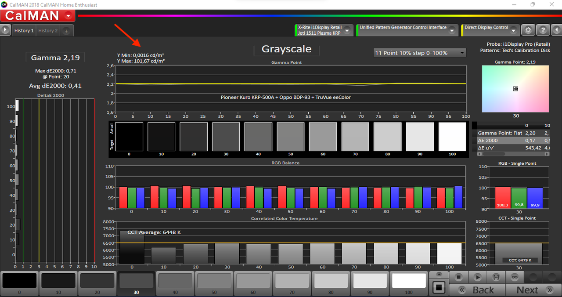Start continuous reading with infinity icon
This screenshot has width=562, height=297.
tap(515, 277)
